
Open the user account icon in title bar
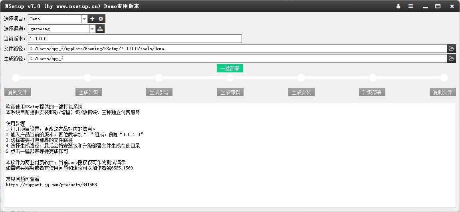point(398,6)
